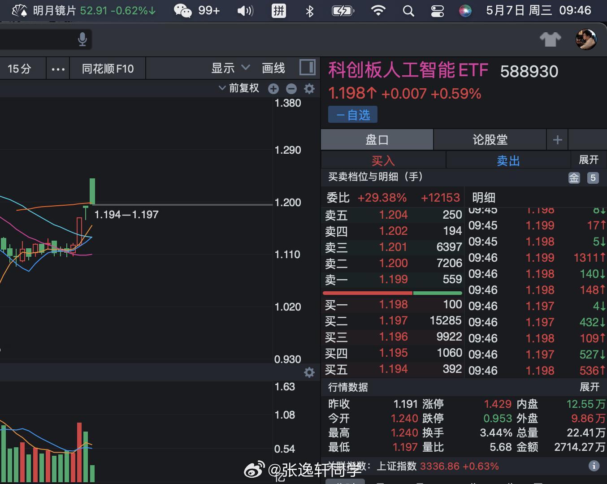The image size is (607, 484).
Task: Launch Siri from menu bar
Action: tap(465, 10)
